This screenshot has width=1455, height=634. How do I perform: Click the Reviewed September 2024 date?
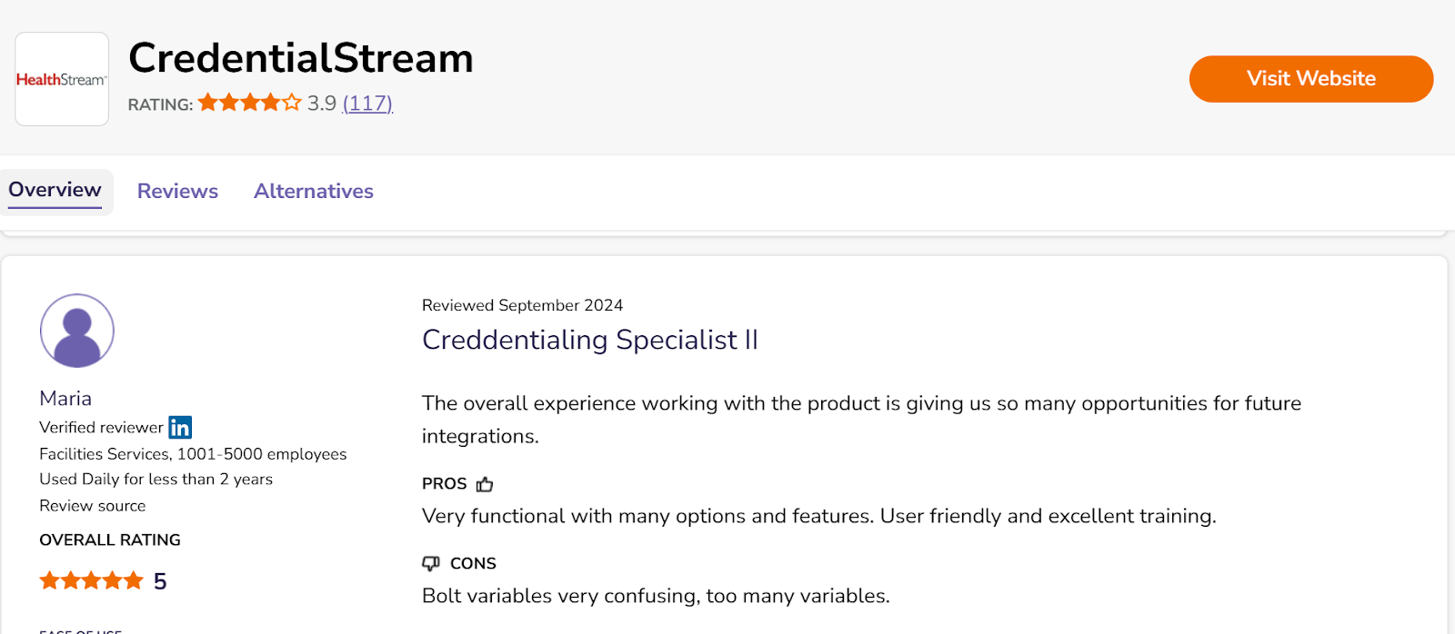coord(523,305)
